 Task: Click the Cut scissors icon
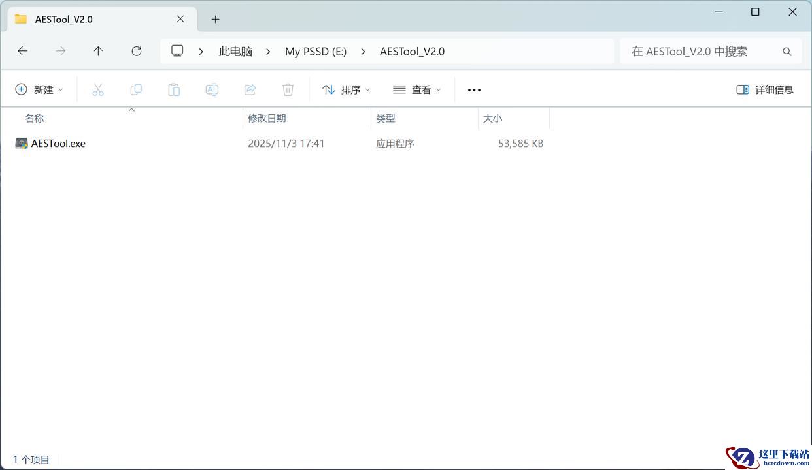[x=98, y=89]
